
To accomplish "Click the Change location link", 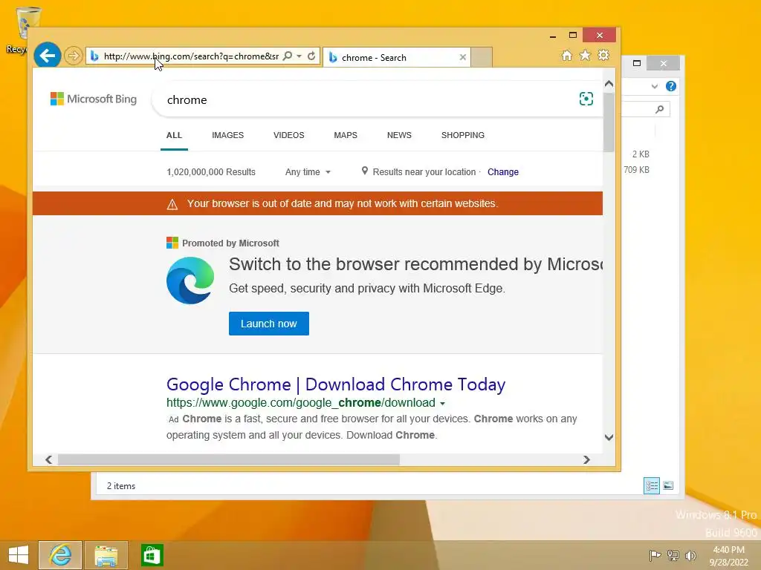I will coord(503,172).
